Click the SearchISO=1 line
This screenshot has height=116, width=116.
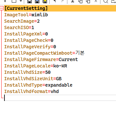(x=19, y=27)
